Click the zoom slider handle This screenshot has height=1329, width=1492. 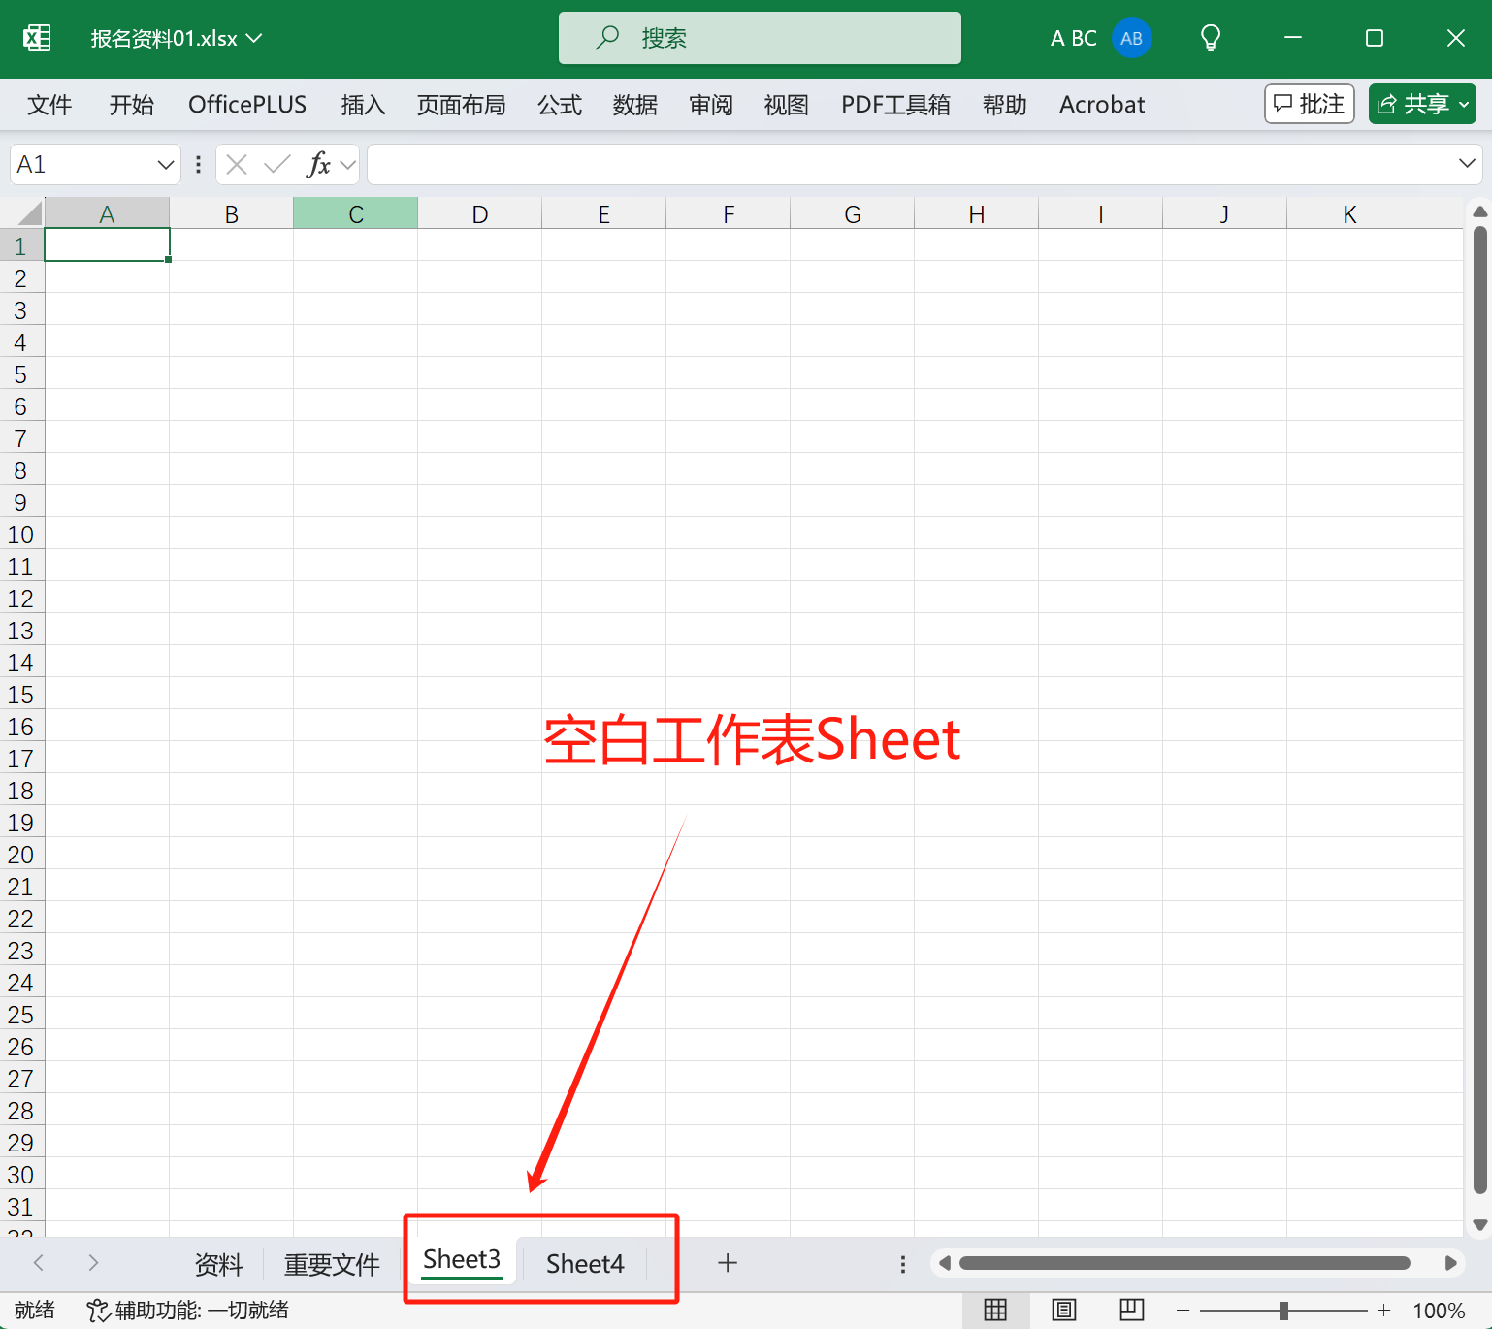pyautogui.click(x=1283, y=1311)
